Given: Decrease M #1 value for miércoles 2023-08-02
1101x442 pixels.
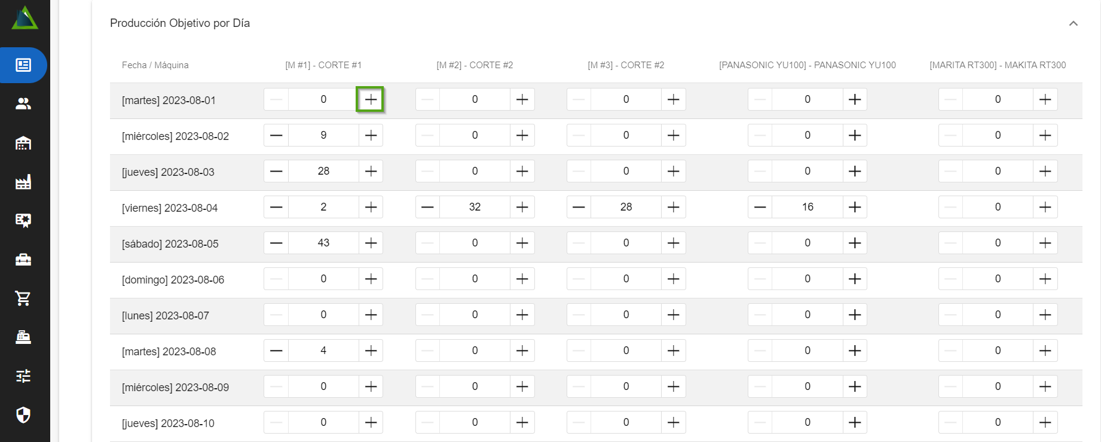Looking at the screenshot, I should tap(276, 135).
